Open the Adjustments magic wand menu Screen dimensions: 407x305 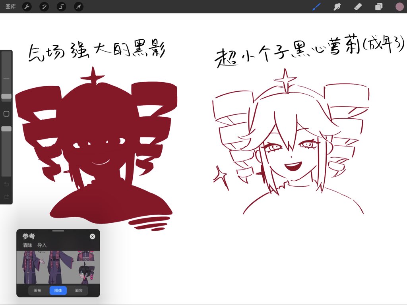coord(44,6)
